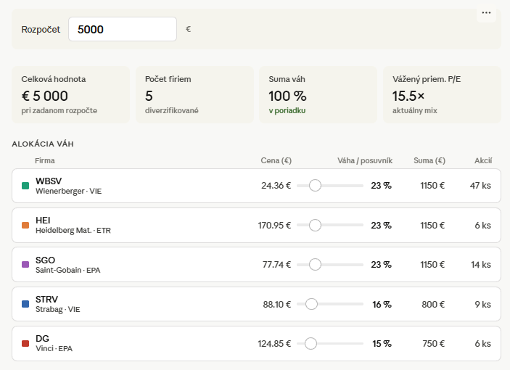Click the WBSV weight slider handle
Image resolution: width=510 pixels, height=370 pixels.
[x=315, y=185]
